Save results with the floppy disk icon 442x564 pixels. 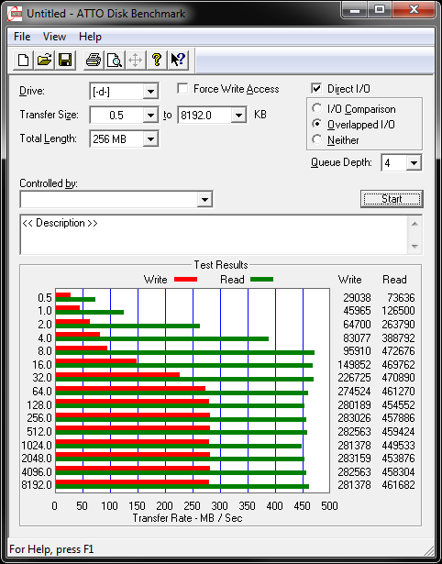[x=65, y=60]
